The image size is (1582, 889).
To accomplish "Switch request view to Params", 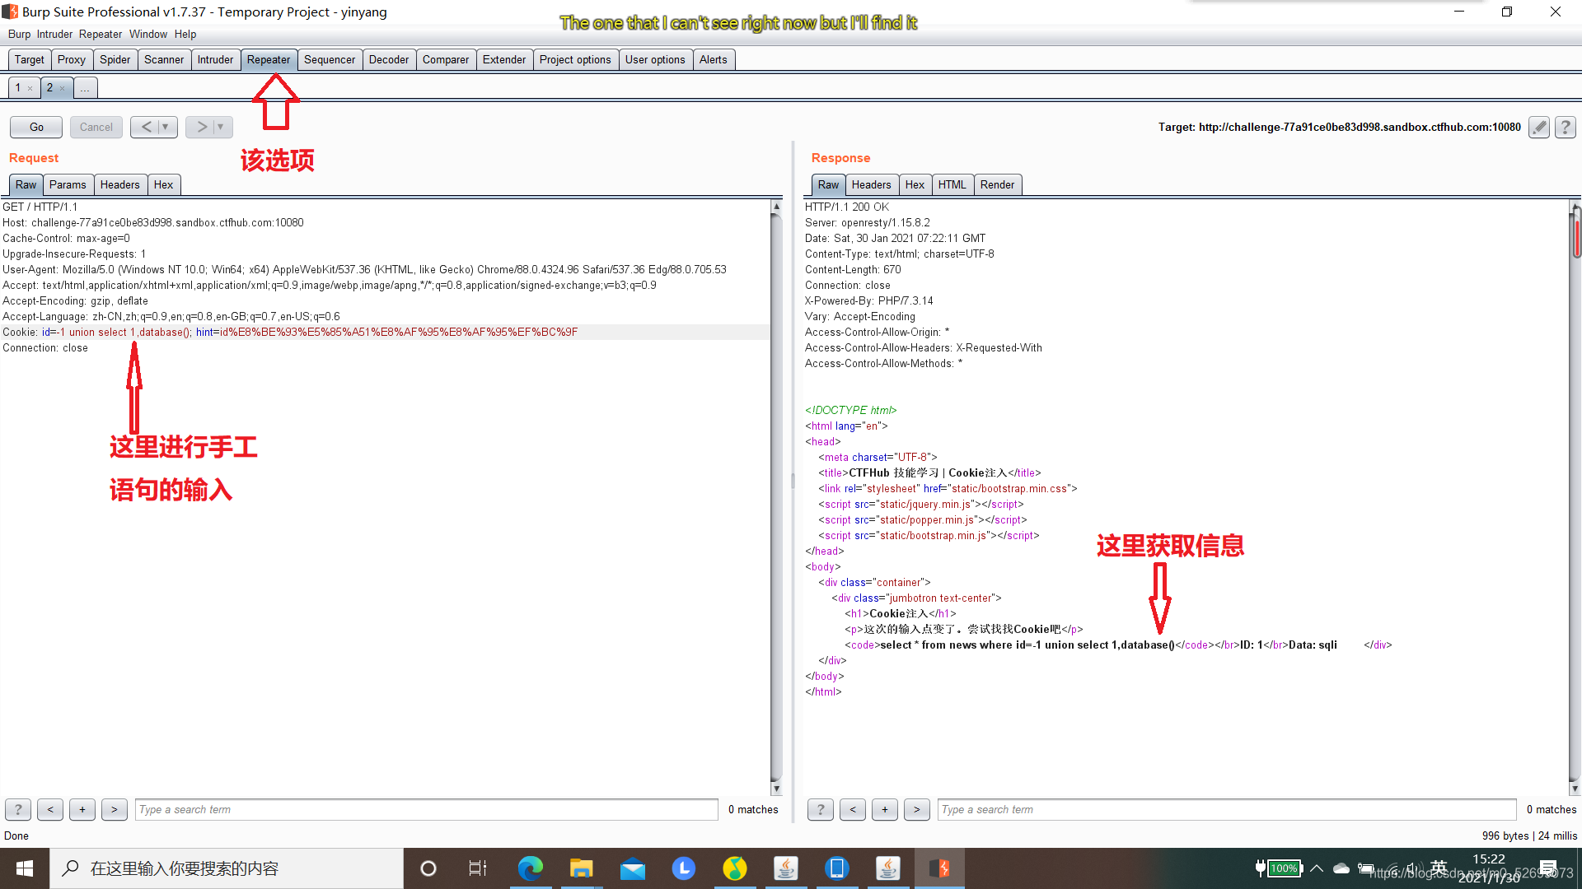I will pos(68,185).
